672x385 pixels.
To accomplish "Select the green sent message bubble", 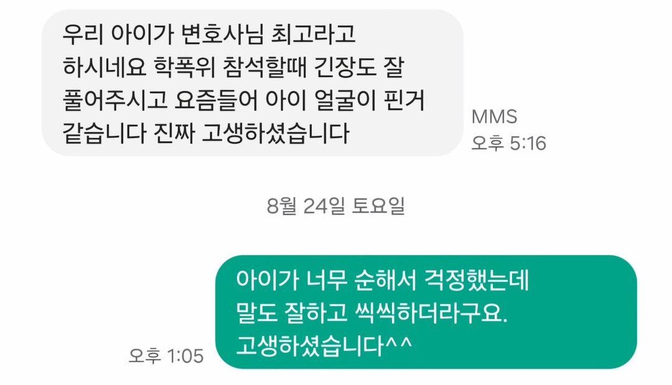I will pyautogui.click(x=426, y=312).
